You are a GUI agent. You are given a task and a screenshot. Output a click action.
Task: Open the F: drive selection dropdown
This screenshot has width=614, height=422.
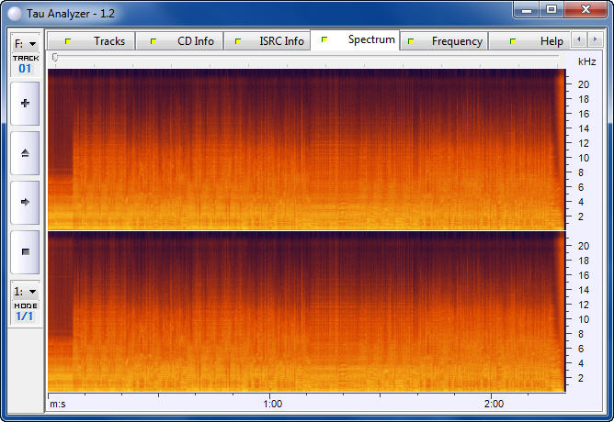click(x=25, y=43)
